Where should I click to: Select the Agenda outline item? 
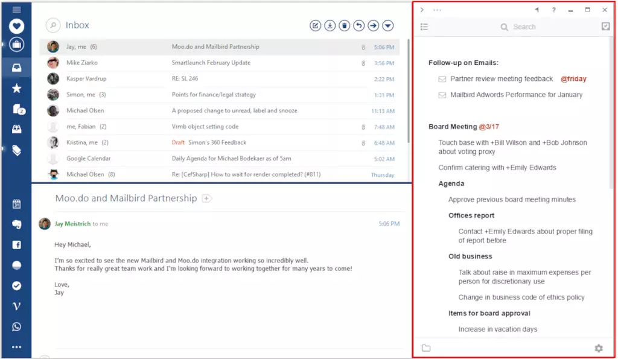451,183
